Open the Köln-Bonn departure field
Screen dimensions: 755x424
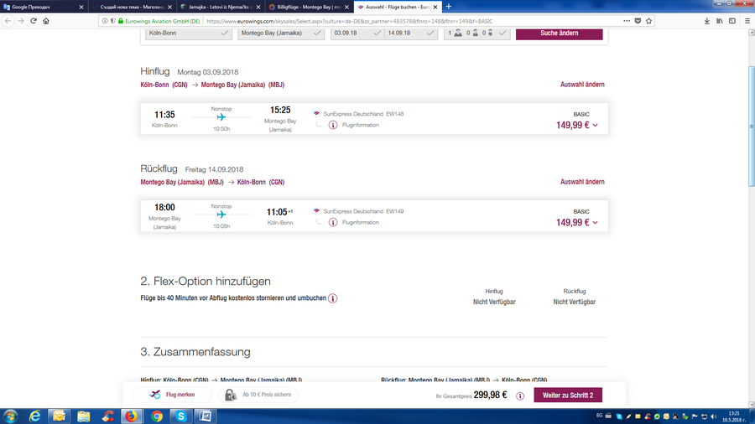click(188, 34)
